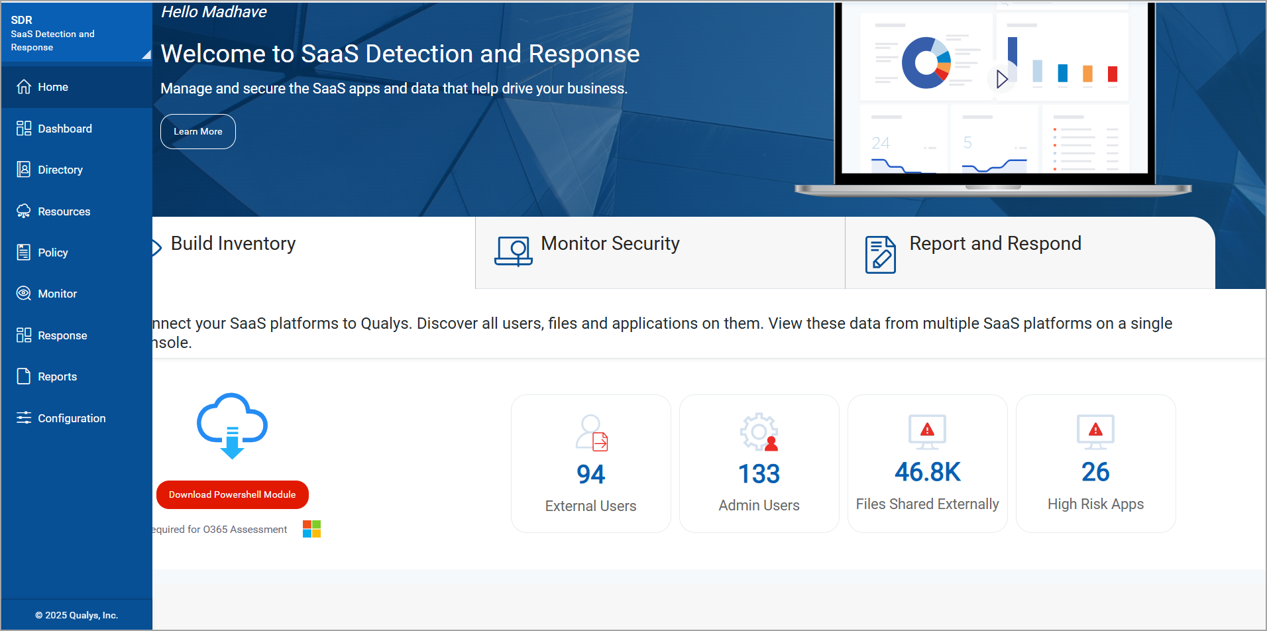Switch to the Report and Respond tab

pyautogui.click(x=1030, y=253)
